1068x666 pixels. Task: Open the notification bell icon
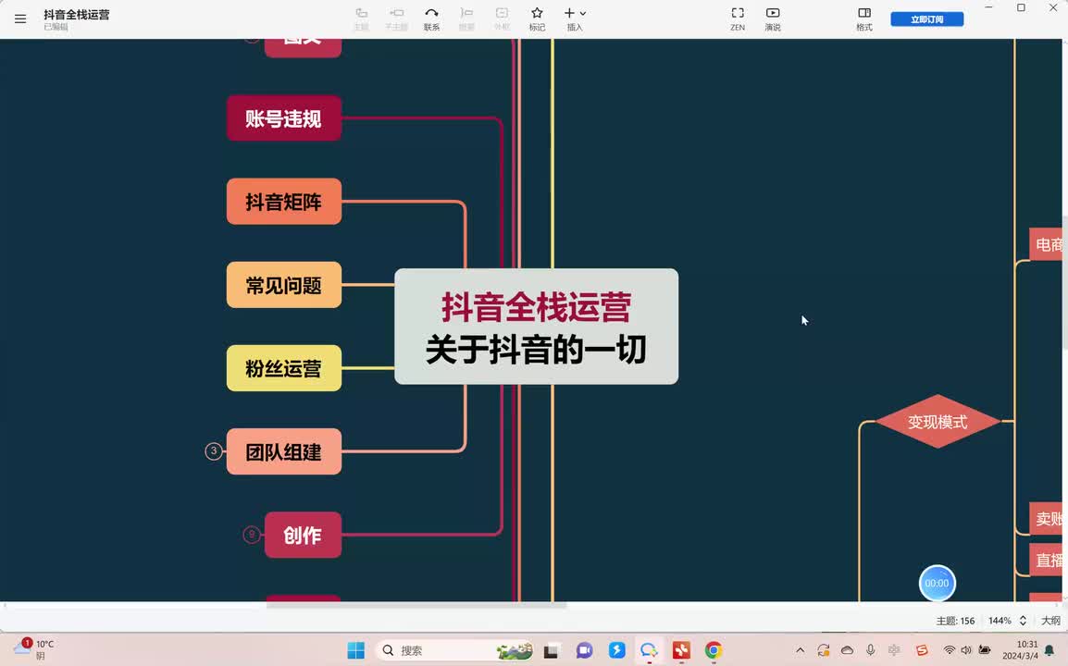[x=1049, y=650]
